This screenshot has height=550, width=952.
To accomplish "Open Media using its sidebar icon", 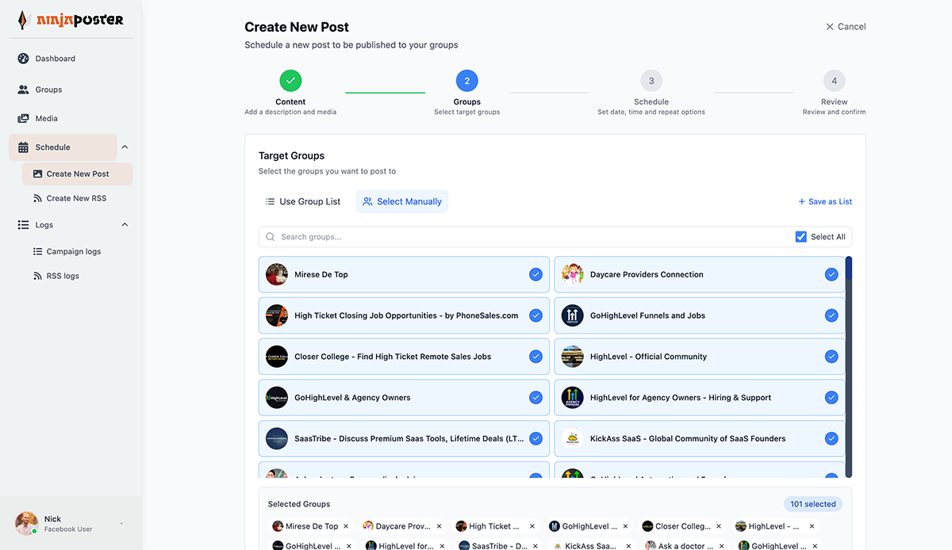I will pos(23,118).
